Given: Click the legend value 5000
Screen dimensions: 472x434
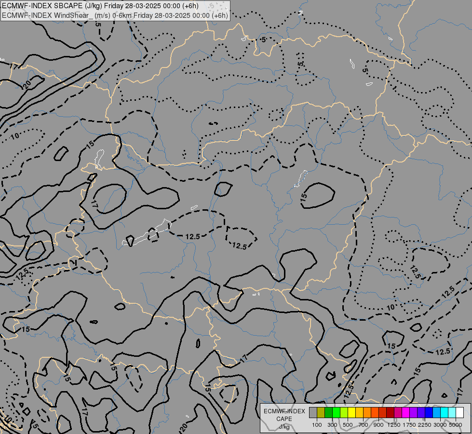Looking at the screenshot, I should 456,425.
